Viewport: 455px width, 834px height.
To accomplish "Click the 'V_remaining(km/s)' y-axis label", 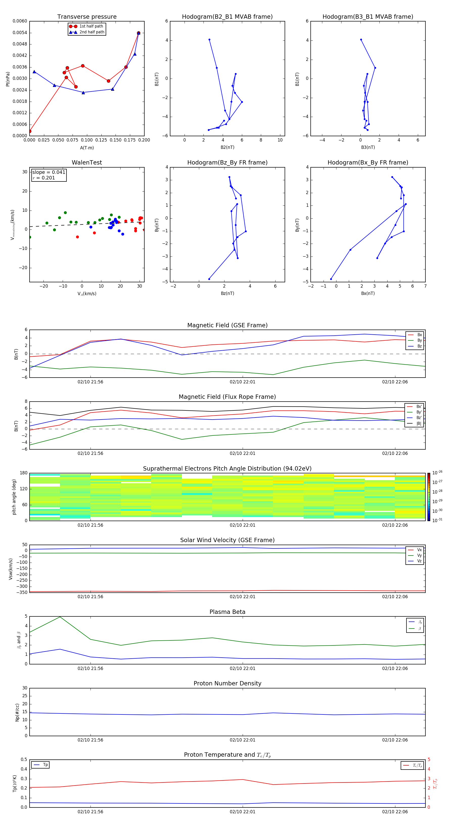I will pos(12,225).
